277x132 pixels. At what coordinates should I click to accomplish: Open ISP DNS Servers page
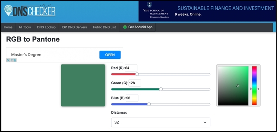tap(74, 27)
